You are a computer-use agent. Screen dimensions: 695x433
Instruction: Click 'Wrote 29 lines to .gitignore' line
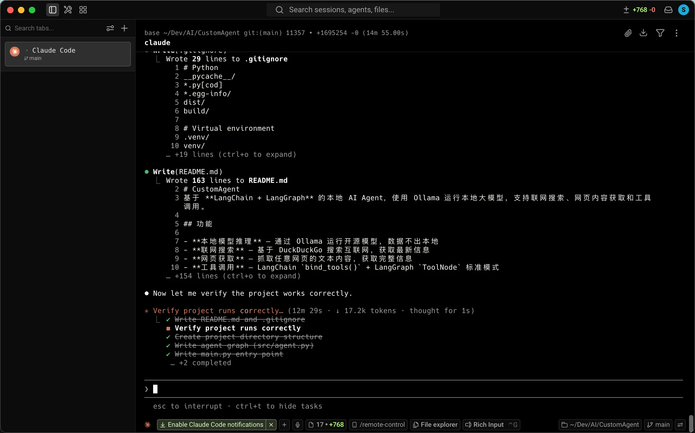(x=227, y=59)
